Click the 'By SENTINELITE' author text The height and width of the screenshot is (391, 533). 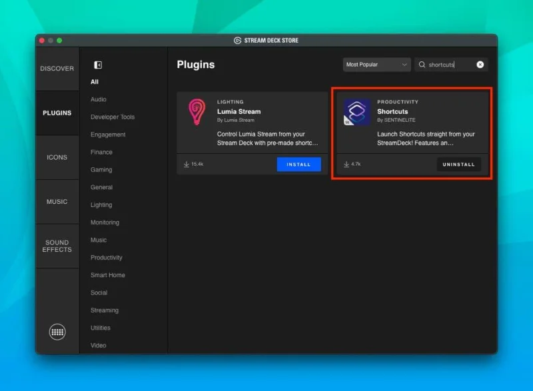pyautogui.click(x=396, y=121)
